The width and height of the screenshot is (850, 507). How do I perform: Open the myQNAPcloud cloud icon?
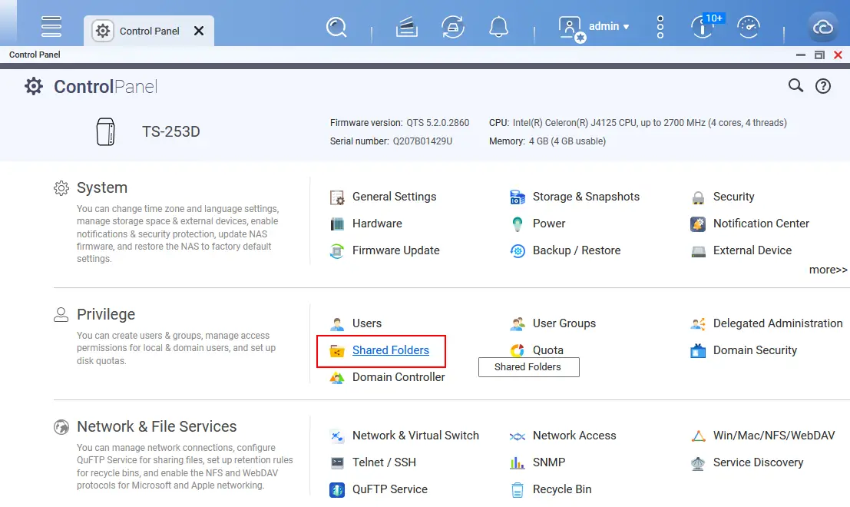click(x=822, y=27)
